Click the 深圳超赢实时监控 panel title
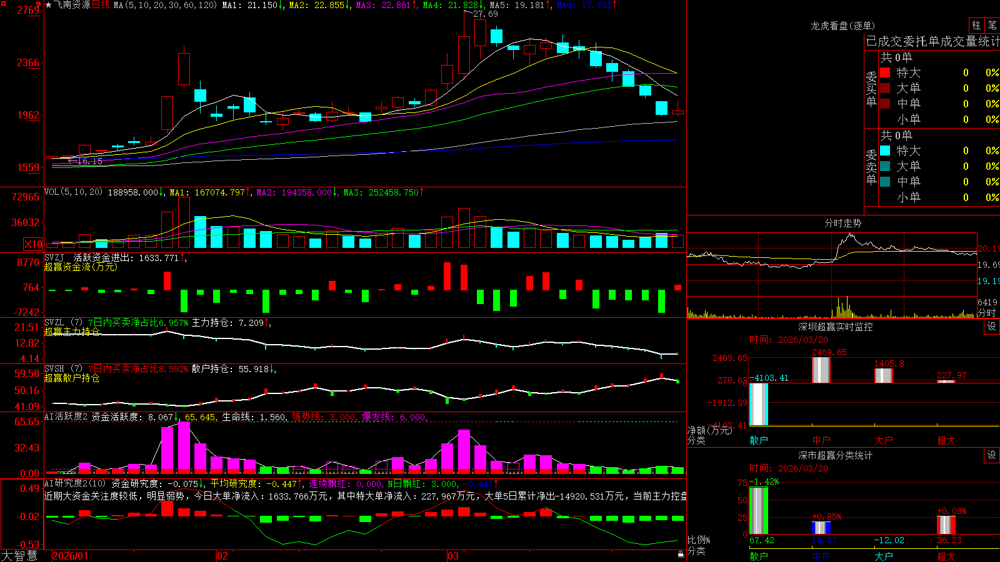This screenshot has height=562, width=1000. [836, 327]
